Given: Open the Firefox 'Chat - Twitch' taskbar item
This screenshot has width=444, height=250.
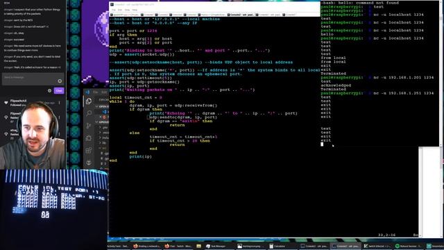Looking at the screenshot, I should [178, 246].
